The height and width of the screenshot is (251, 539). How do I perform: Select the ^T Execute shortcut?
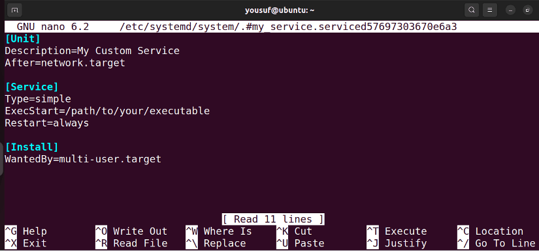click(x=397, y=231)
